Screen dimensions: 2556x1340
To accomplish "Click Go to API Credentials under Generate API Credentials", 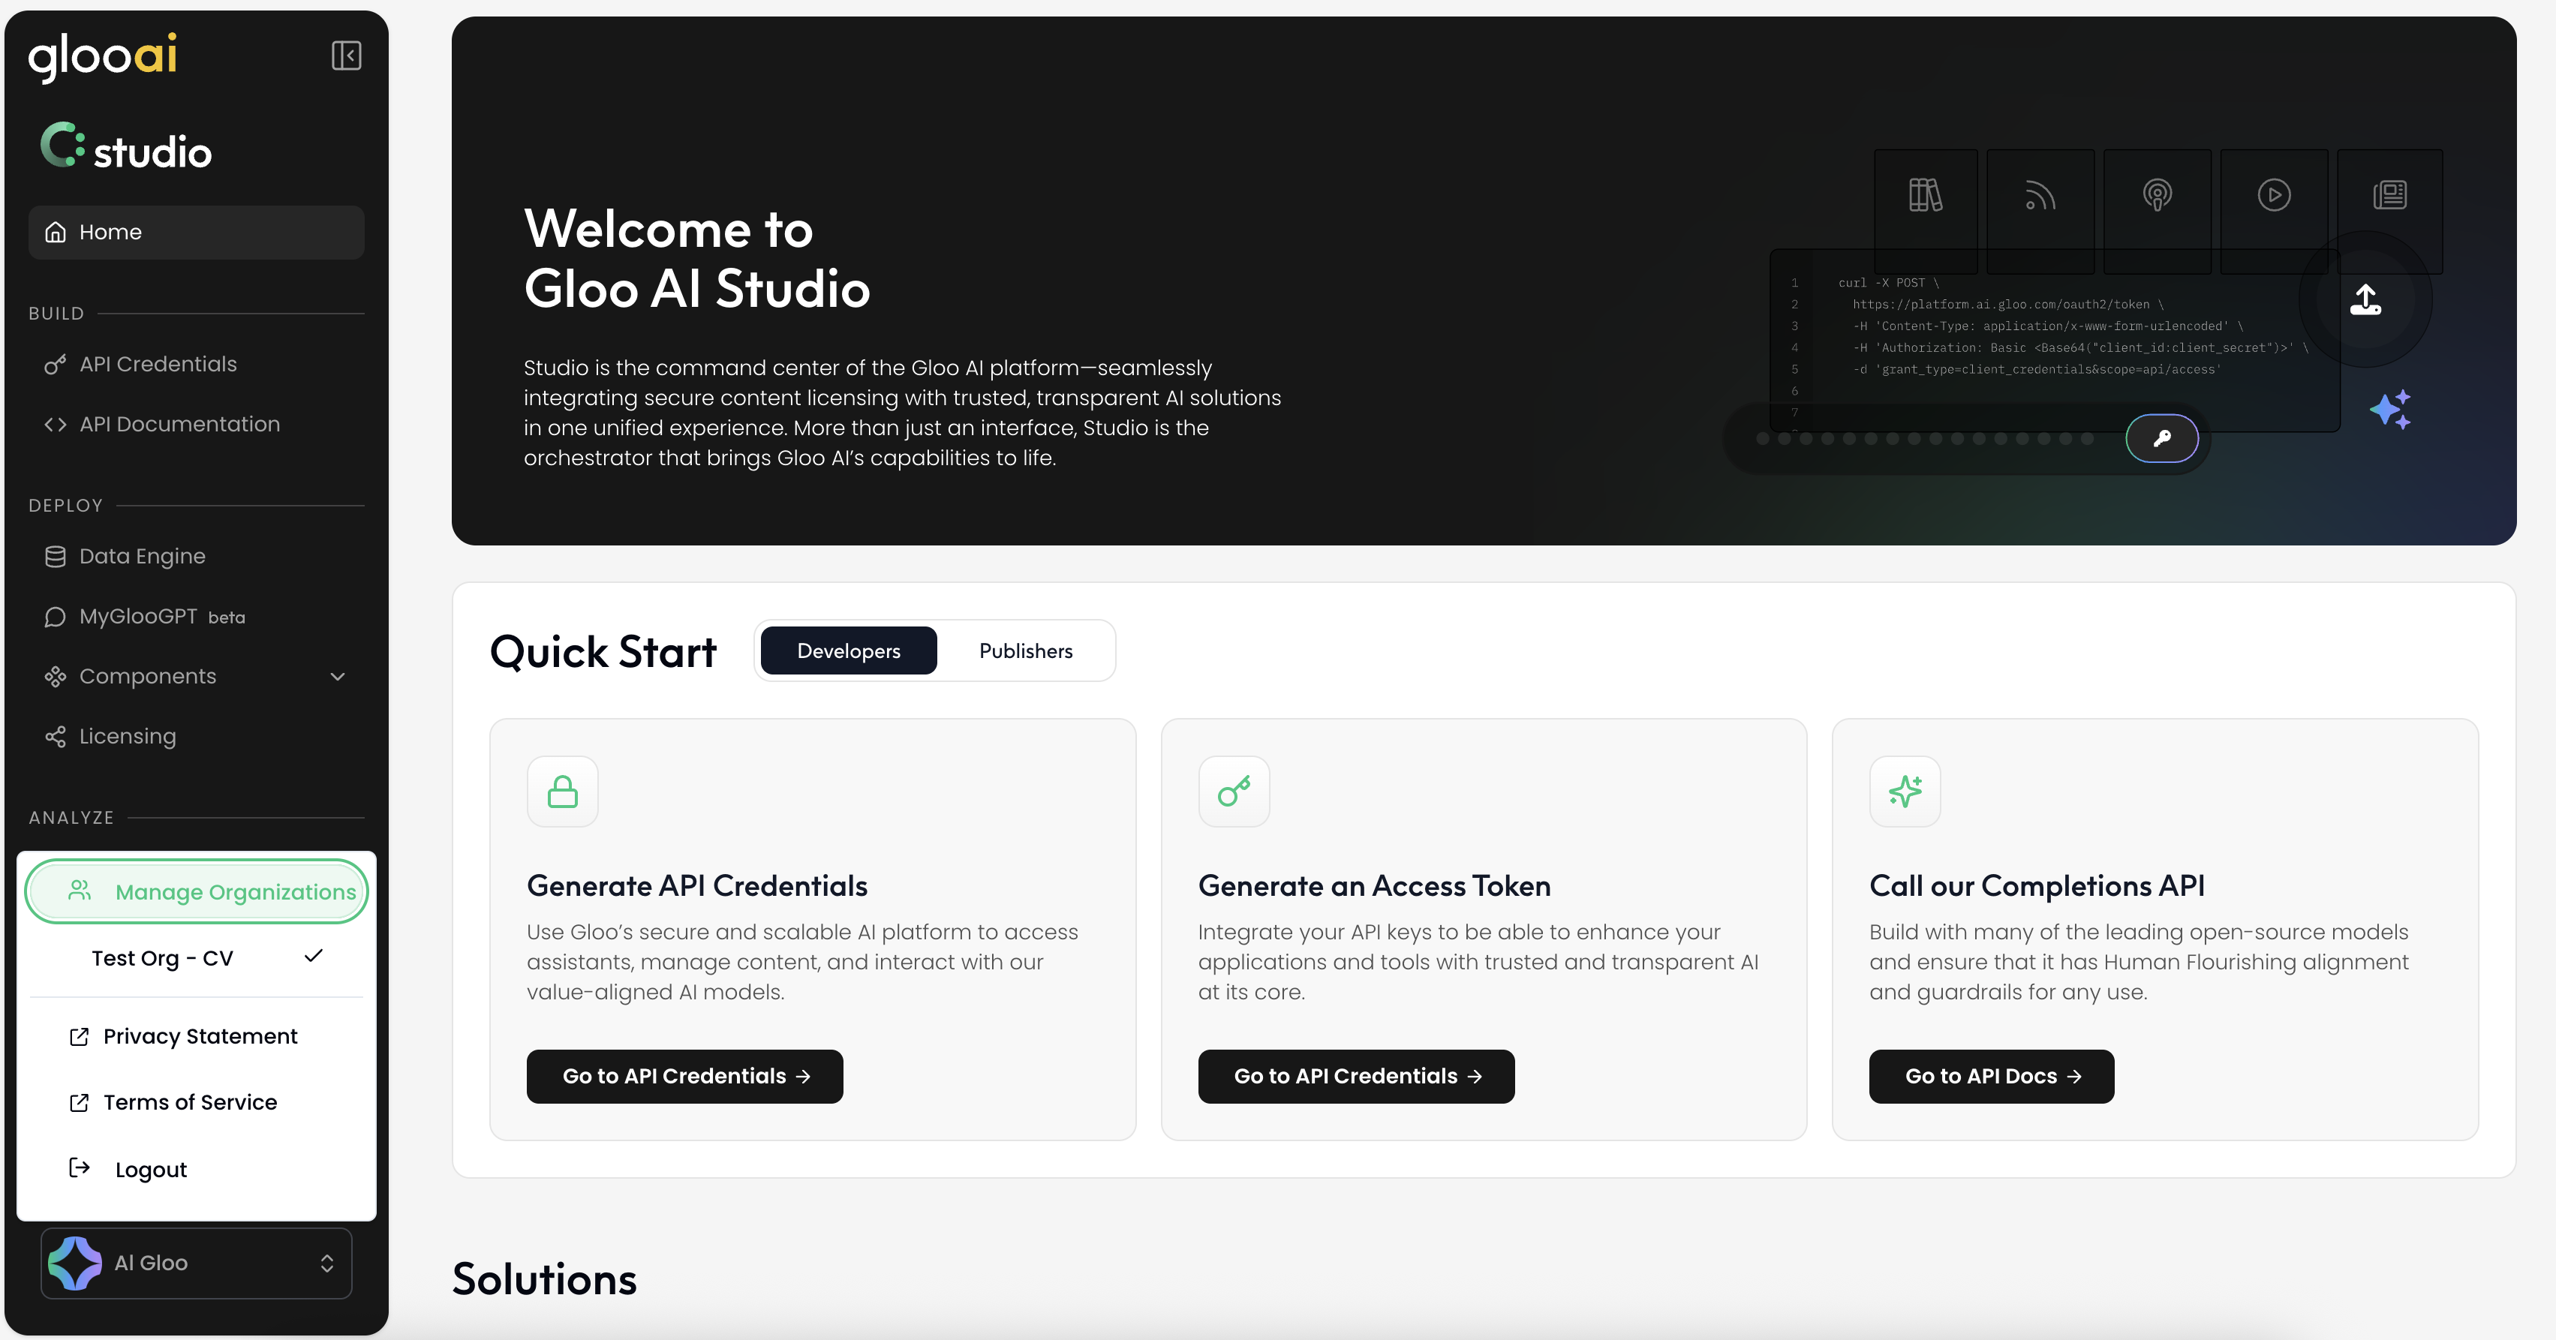I will tap(684, 1077).
